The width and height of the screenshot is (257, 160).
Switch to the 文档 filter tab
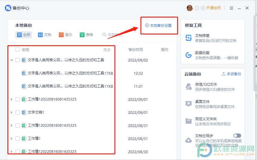pyautogui.click(x=45, y=35)
